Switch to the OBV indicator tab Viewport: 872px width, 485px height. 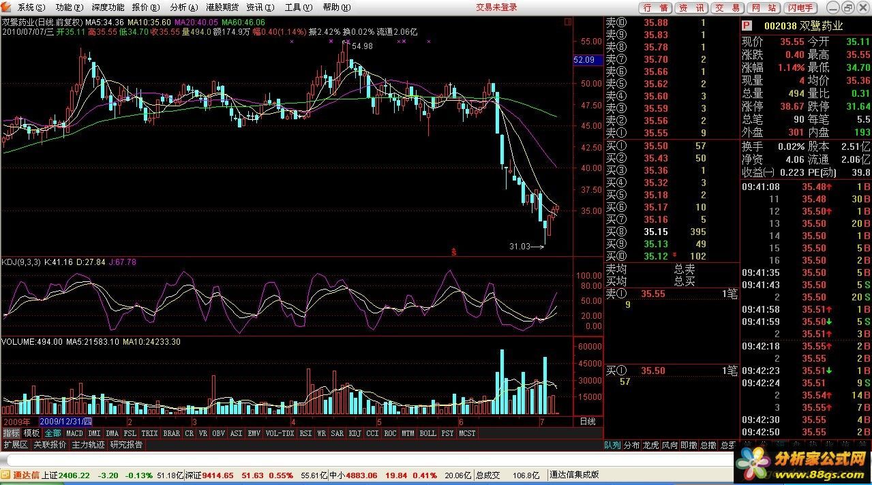[x=219, y=433]
